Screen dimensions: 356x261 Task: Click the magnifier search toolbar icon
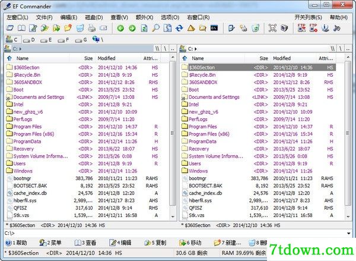pos(155,28)
